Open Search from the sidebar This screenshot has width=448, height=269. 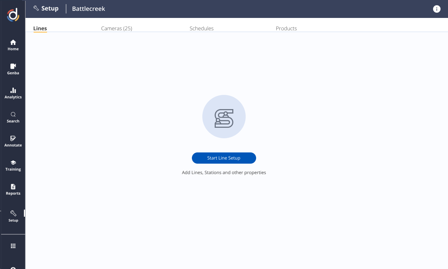pyautogui.click(x=13, y=117)
